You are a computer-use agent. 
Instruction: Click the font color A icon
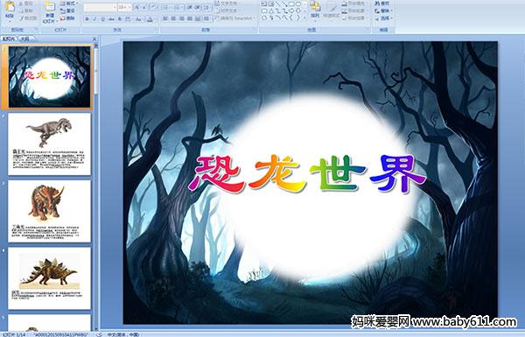click(x=150, y=19)
